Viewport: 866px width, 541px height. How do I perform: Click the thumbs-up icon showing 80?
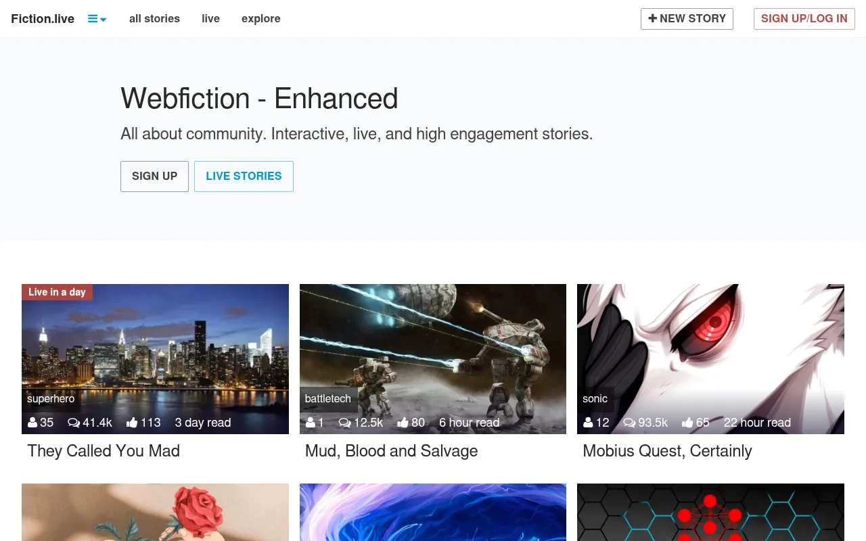(403, 423)
